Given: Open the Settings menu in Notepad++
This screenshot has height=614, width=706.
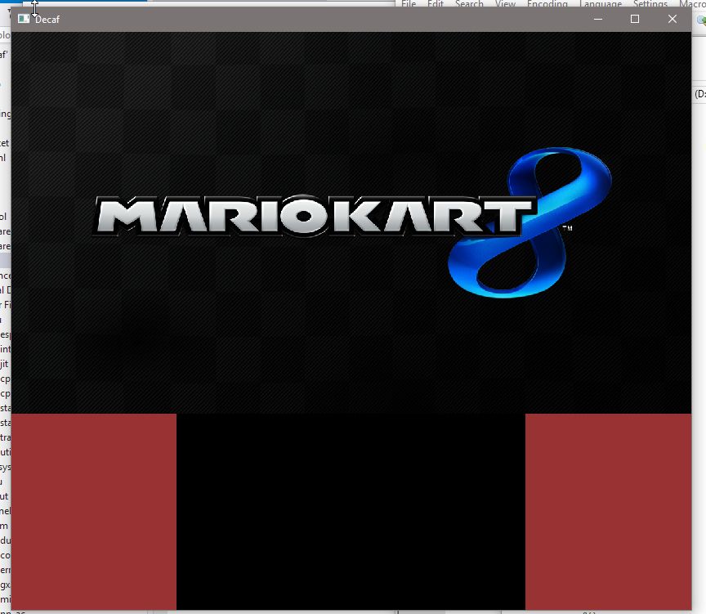Looking at the screenshot, I should click(x=650, y=3).
